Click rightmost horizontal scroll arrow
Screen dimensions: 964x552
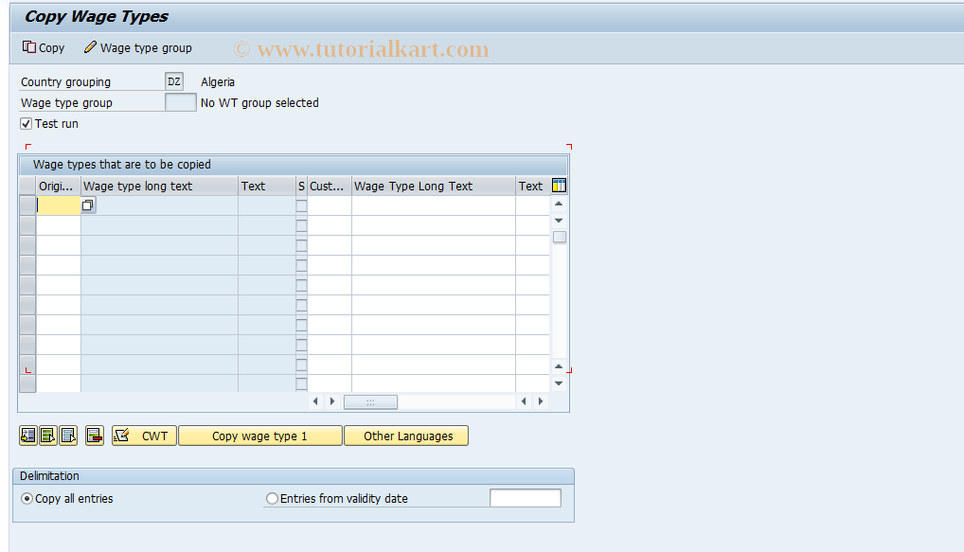coord(541,401)
